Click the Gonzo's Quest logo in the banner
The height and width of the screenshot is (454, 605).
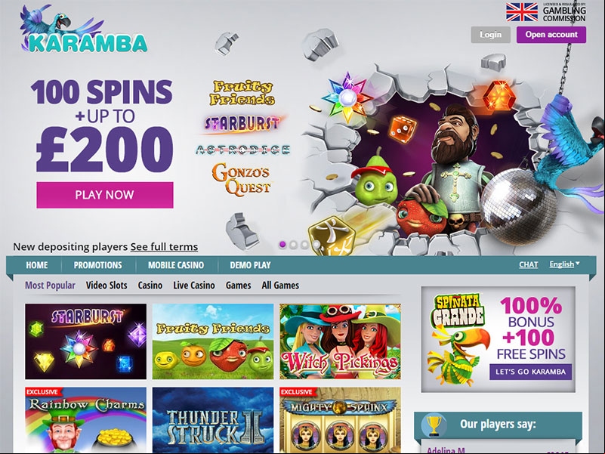(x=241, y=179)
